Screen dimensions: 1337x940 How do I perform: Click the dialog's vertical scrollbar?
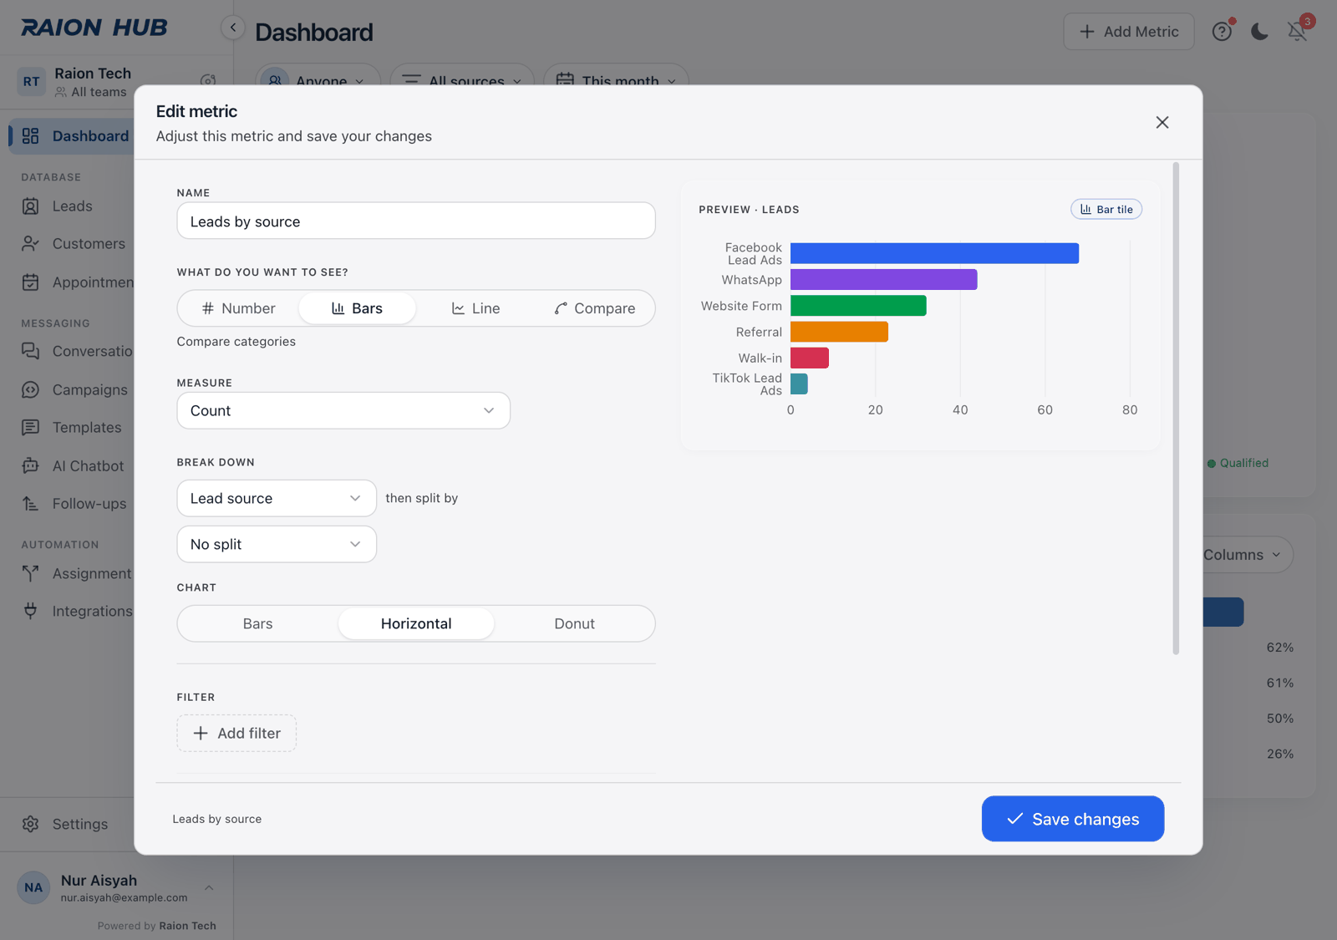coord(1176,409)
